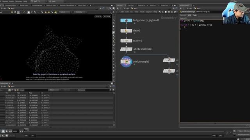Click the Key All Channels button
Viewport: 250px width, 140px height.
[x=243, y=135]
